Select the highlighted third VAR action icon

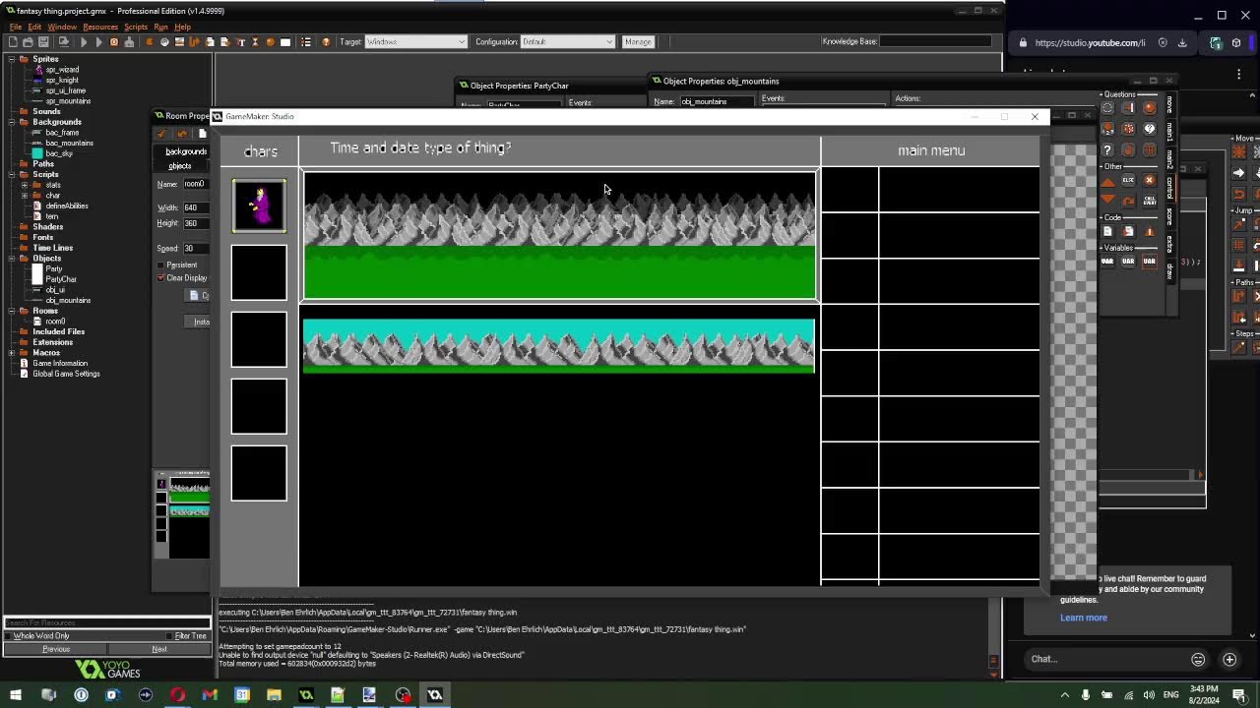(x=1149, y=262)
